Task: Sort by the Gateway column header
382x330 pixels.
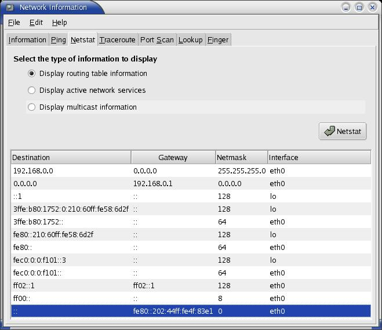Action: 173,157
